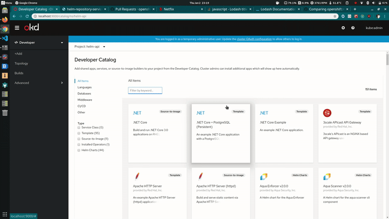This screenshot has height=219, width=389.
Task: Select the Languages category
Action: (x=85, y=87)
